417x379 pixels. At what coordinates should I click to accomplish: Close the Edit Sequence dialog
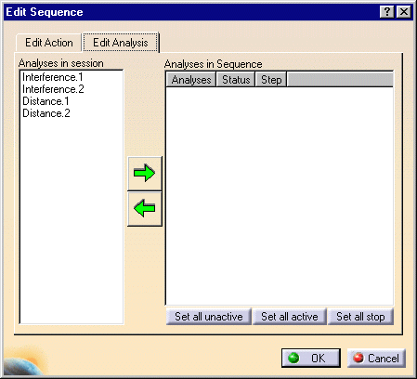(x=404, y=12)
